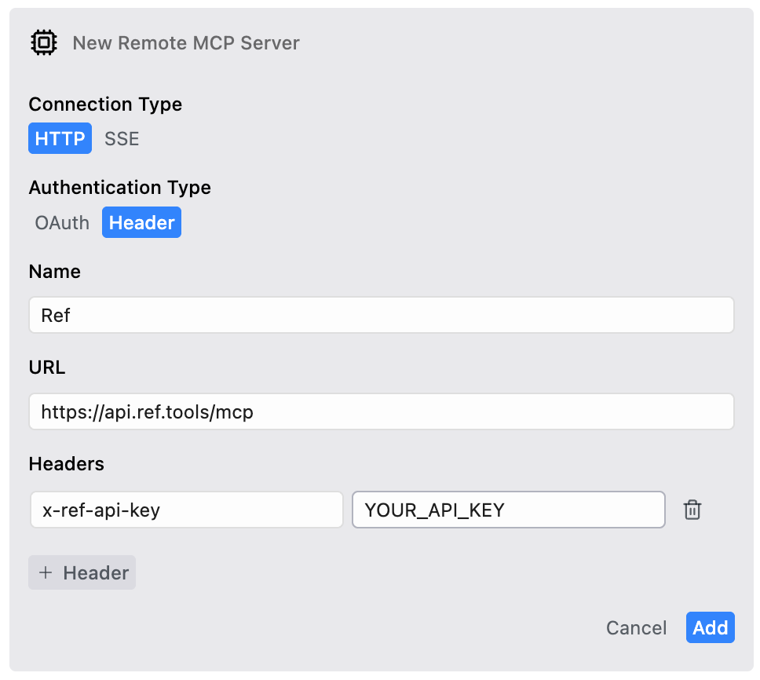The width and height of the screenshot is (760, 680).
Task: Select SSE connection type
Action: coord(122,139)
